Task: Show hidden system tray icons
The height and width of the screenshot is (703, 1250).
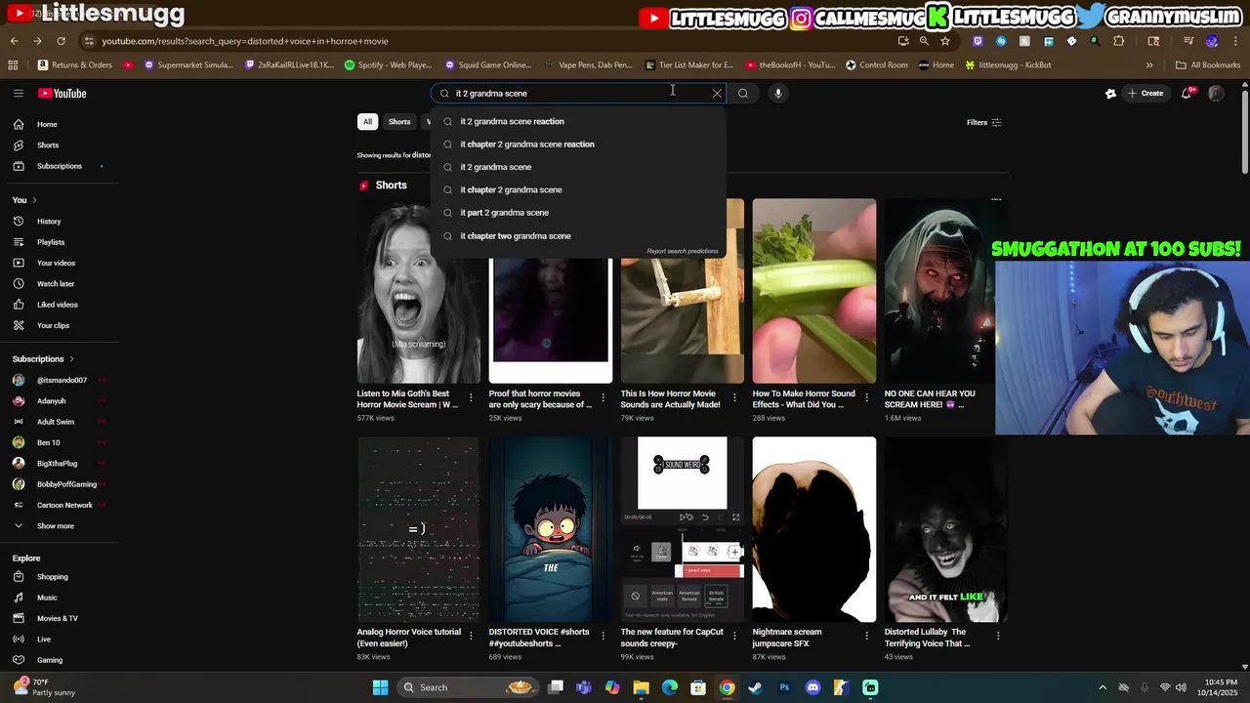Action: [x=1103, y=687]
